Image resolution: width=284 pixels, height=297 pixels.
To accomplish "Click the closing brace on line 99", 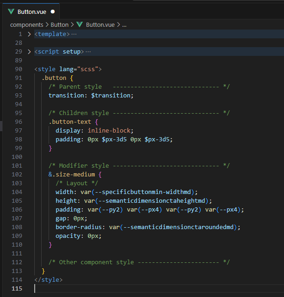I will tap(50, 148).
